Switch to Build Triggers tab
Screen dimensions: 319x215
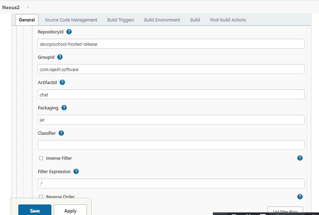121,20
